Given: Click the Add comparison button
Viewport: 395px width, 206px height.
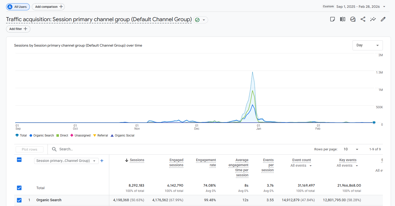Looking at the screenshot, I should pos(48,7).
